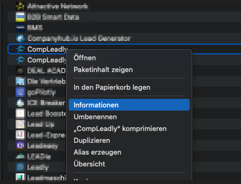This screenshot has width=241, height=184.
Task: Select the Lead Up app icon
Action: (20, 124)
